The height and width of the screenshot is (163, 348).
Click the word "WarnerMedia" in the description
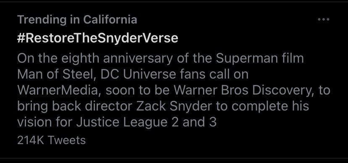(x=58, y=90)
